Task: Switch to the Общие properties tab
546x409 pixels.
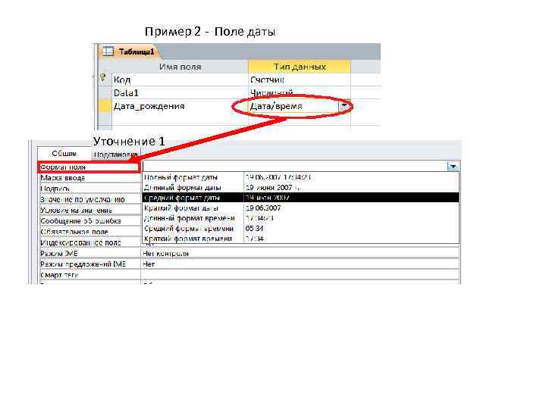Action: tap(64, 153)
